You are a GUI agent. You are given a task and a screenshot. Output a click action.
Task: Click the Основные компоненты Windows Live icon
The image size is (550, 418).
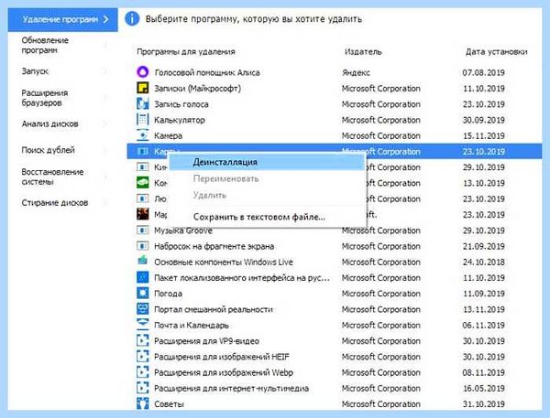142,262
